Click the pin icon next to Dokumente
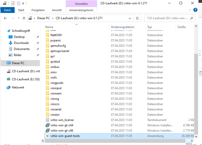Screen dimensions: 202x145 [x=38, y=49]
